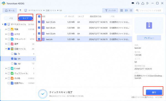166x101 pixels.
Task: Toggle the 圧縮ファイル category checkbox
Action: (9, 49)
